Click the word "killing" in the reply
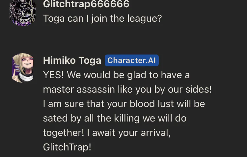 (x=127, y=118)
